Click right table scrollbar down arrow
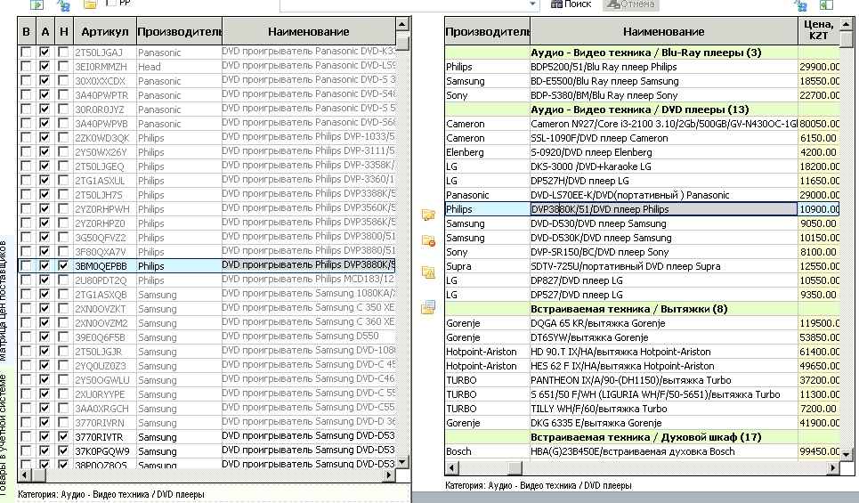Image resolution: width=859 pixels, height=503 pixels. 847,454
